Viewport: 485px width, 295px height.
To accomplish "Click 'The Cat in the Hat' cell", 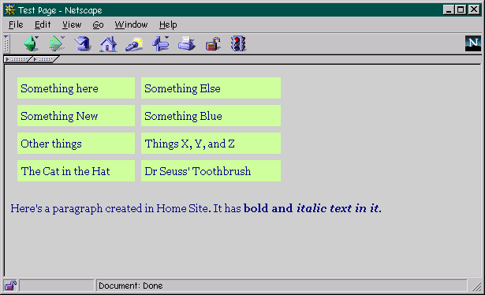I will [76, 170].
